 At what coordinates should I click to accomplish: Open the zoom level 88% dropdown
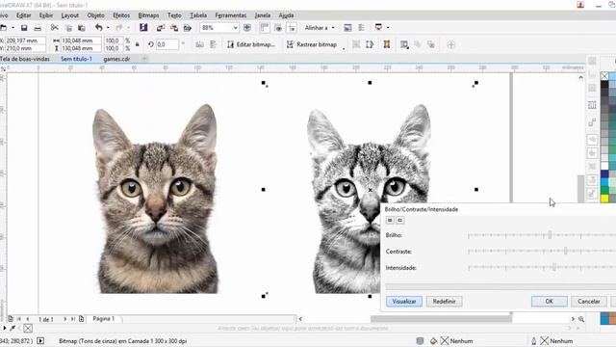click(235, 28)
